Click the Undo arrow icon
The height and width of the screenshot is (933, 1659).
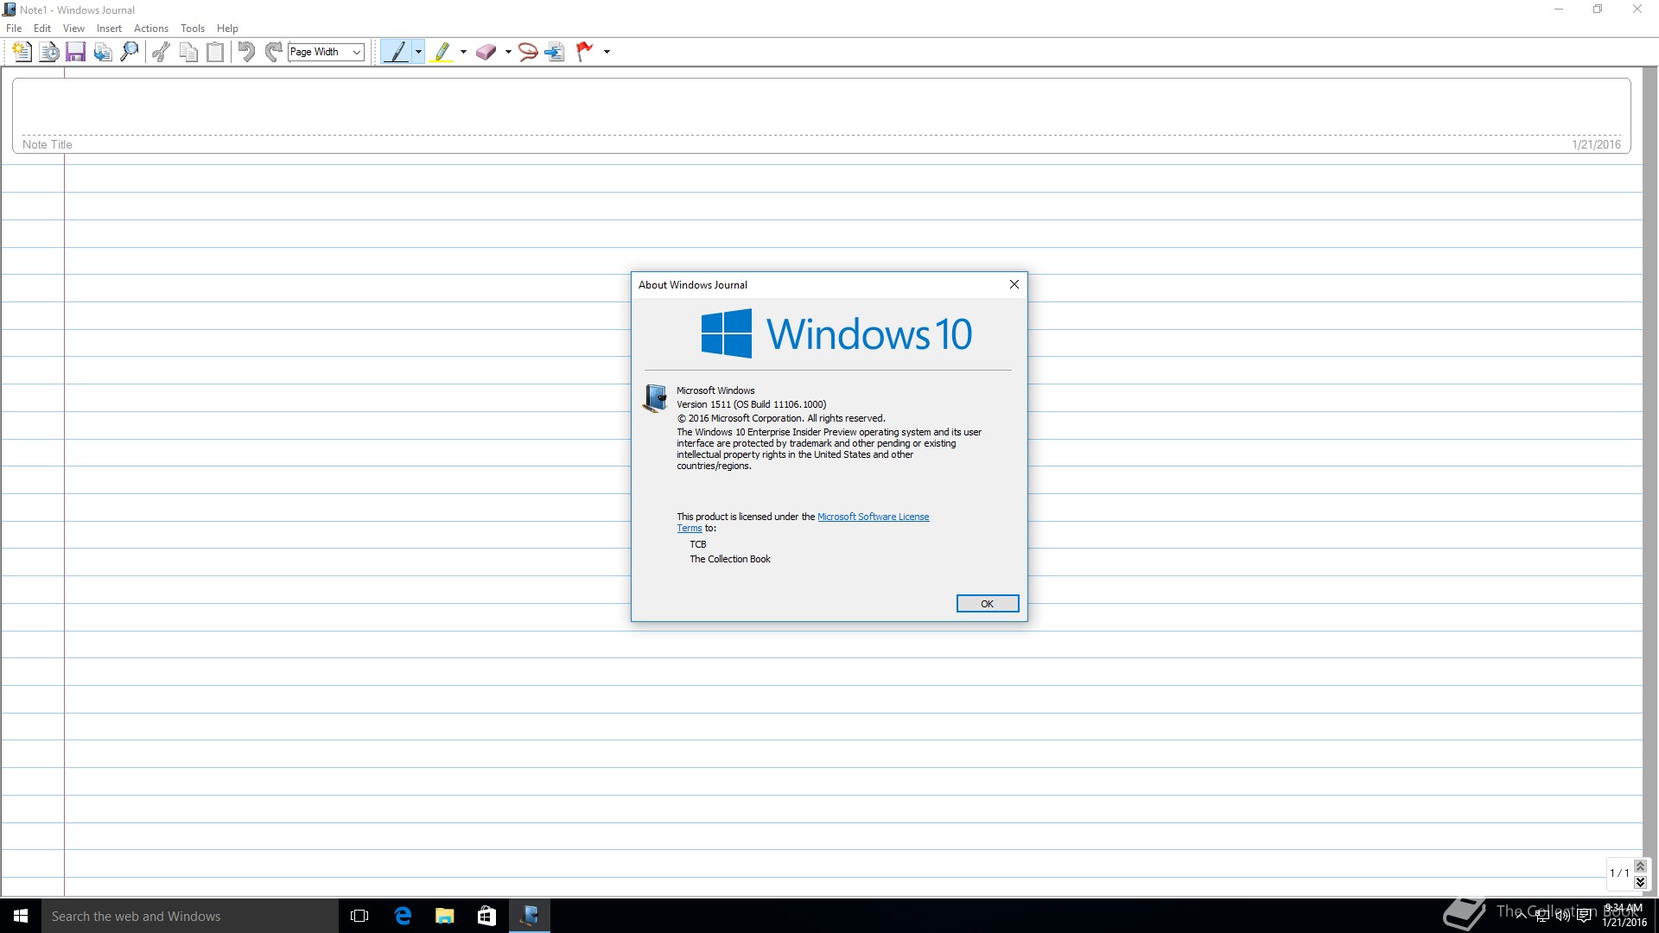pos(246,52)
